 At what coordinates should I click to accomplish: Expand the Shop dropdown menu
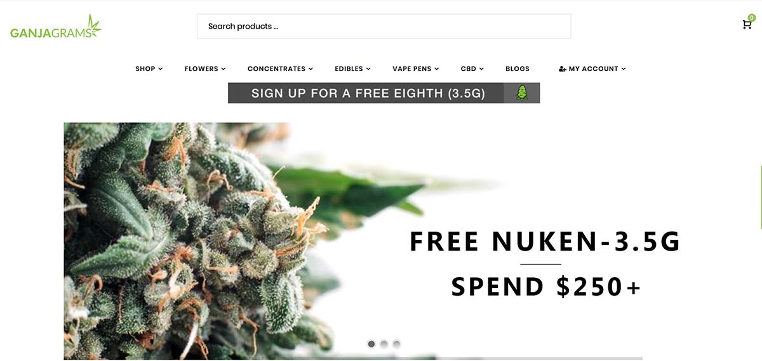(x=149, y=69)
